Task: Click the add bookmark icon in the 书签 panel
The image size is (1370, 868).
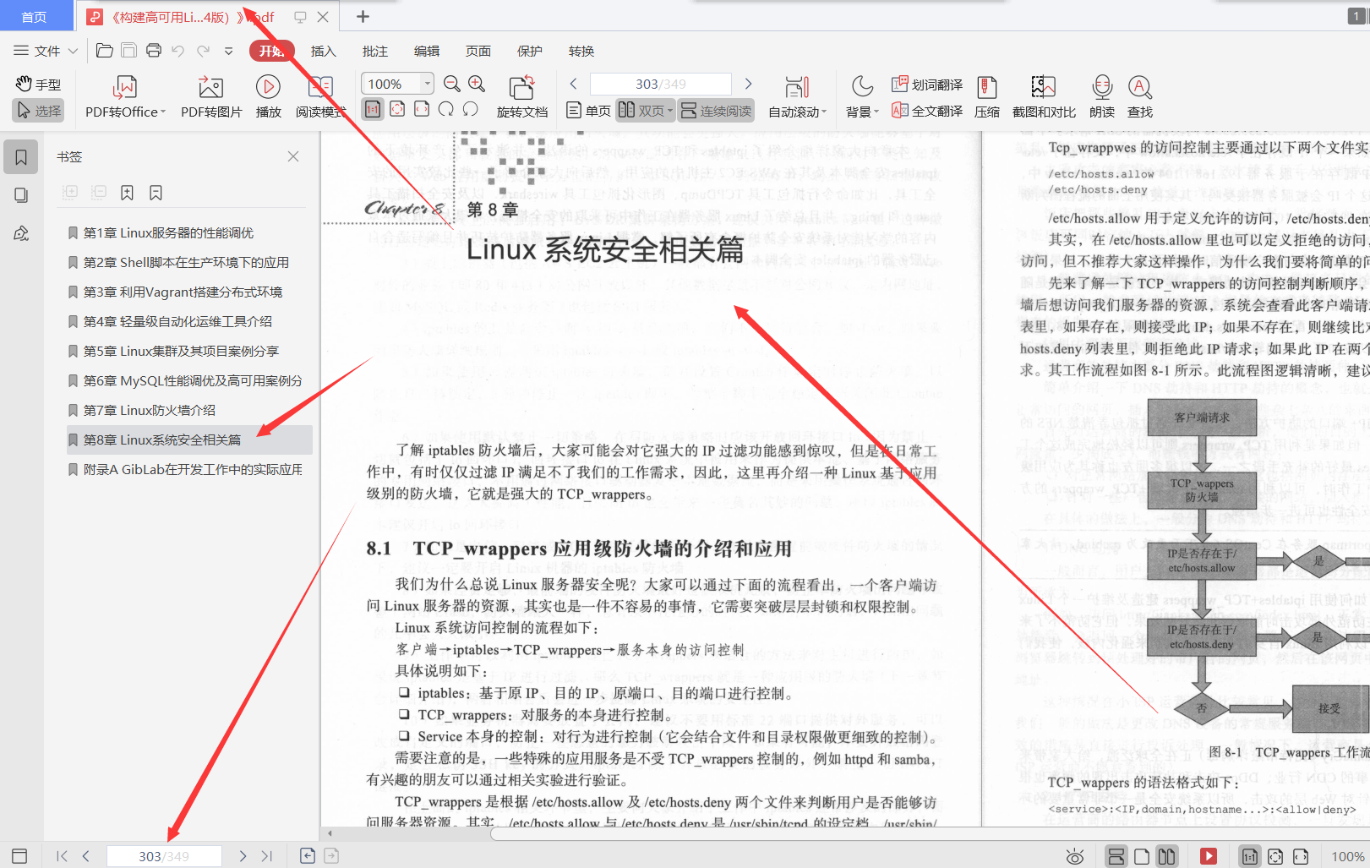Action: pos(127,193)
